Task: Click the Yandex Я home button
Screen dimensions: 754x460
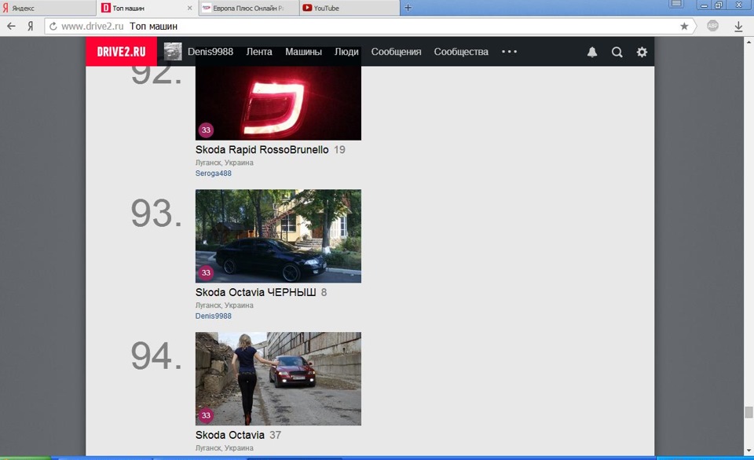Action: tap(31, 26)
